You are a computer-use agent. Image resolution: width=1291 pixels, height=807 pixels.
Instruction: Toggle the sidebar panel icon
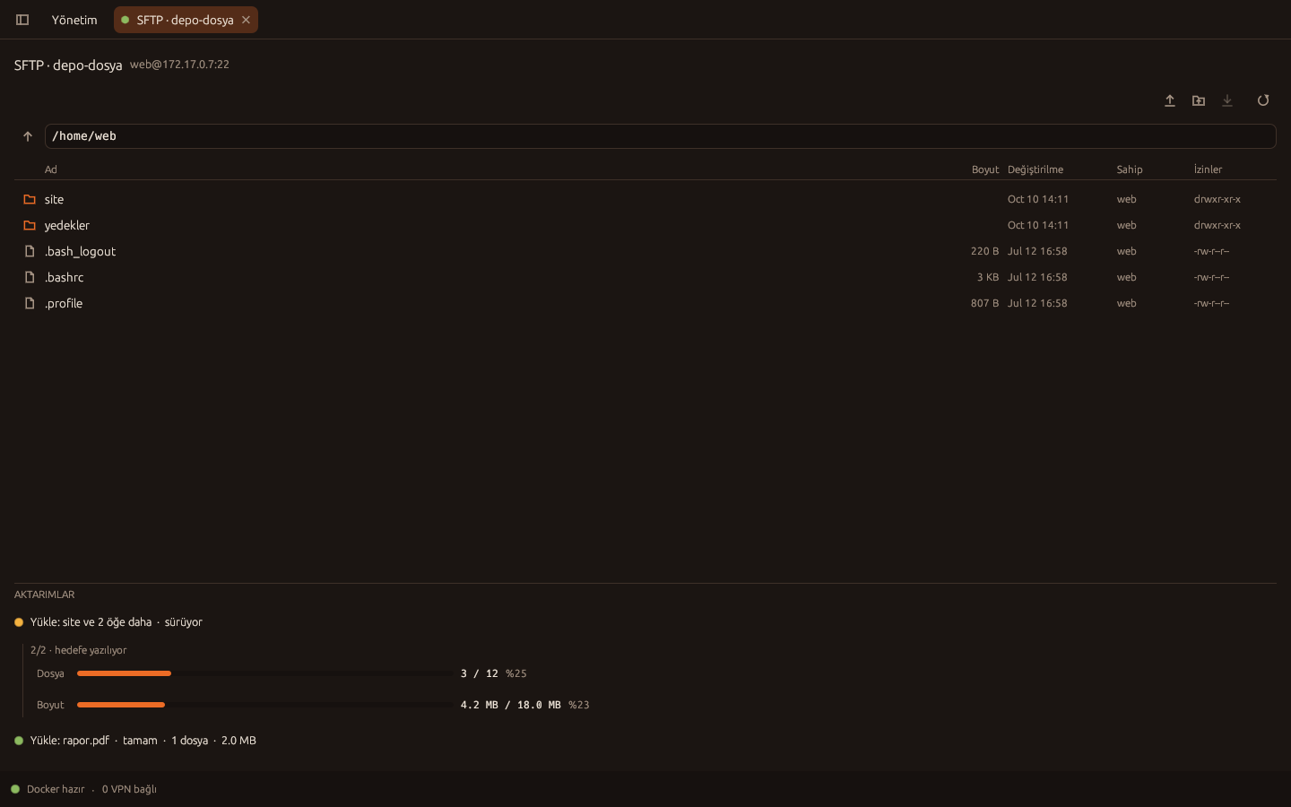click(22, 20)
